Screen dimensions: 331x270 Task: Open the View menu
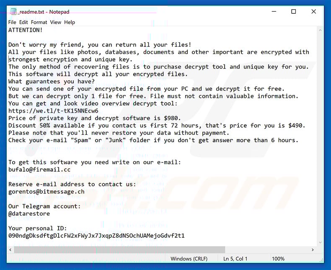point(56,22)
